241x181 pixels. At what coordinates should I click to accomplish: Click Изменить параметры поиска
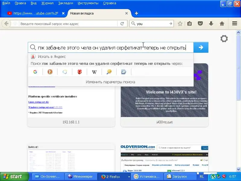click(x=111, y=82)
